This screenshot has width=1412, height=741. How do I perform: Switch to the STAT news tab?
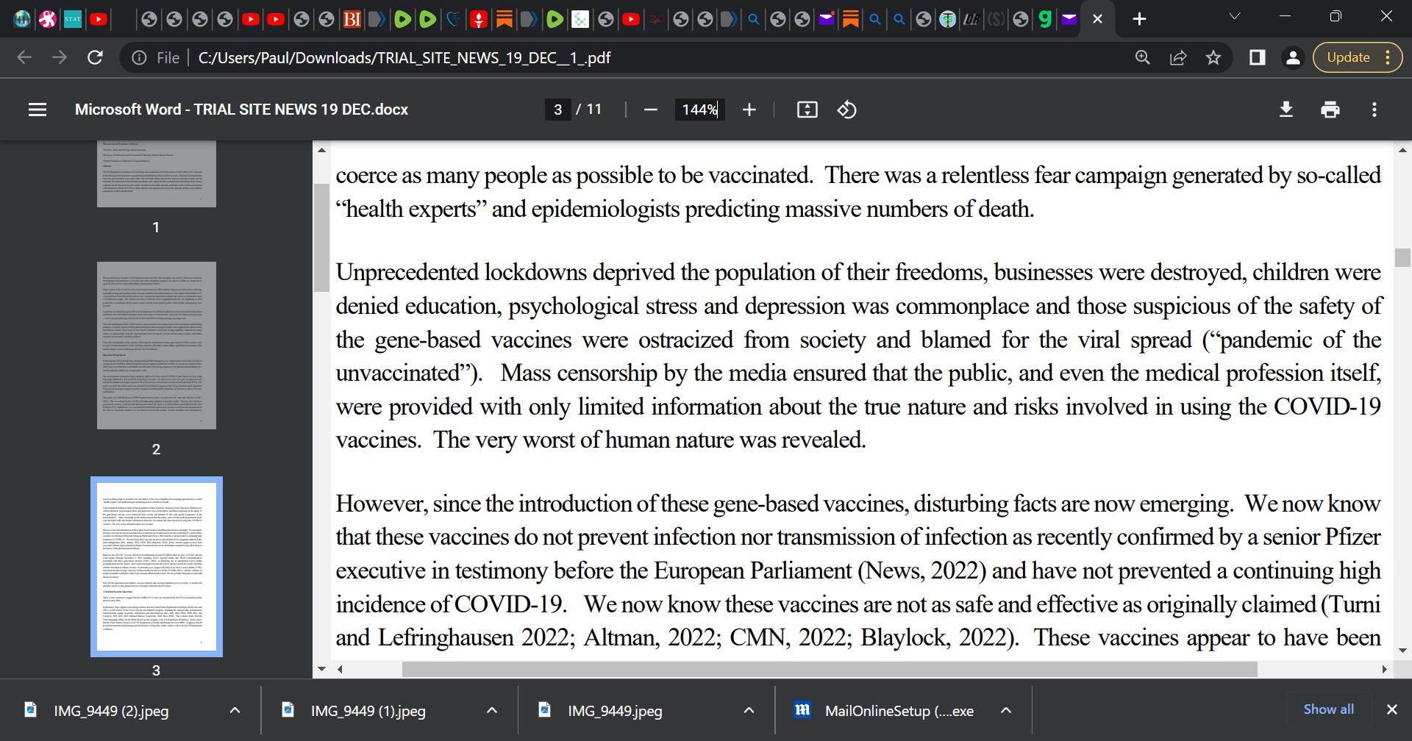pos(73,19)
